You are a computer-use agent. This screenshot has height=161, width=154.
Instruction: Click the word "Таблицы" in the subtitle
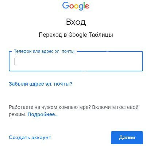tap(101, 35)
